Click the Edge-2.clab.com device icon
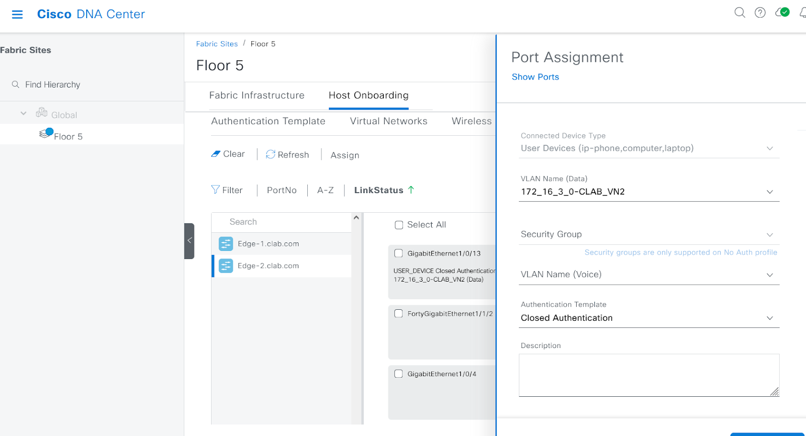Image resolution: width=806 pixels, height=436 pixels. 226,266
